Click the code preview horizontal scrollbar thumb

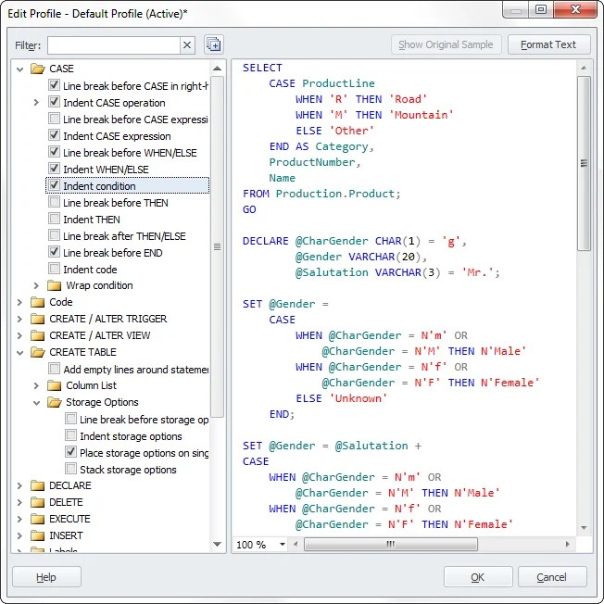click(x=391, y=545)
